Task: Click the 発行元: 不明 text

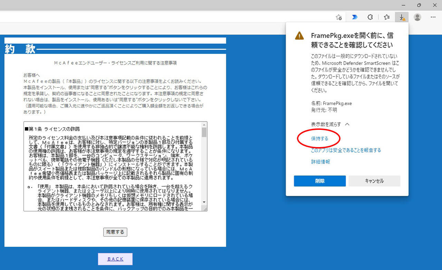Action: tap(324, 110)
